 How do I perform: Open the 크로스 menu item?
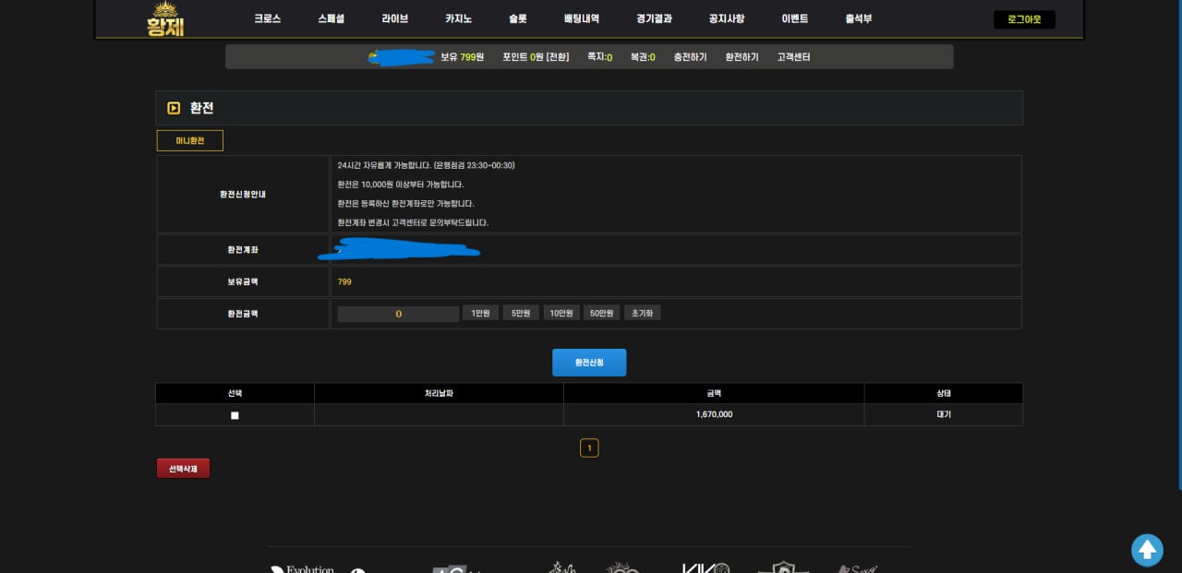click(267, 18)
